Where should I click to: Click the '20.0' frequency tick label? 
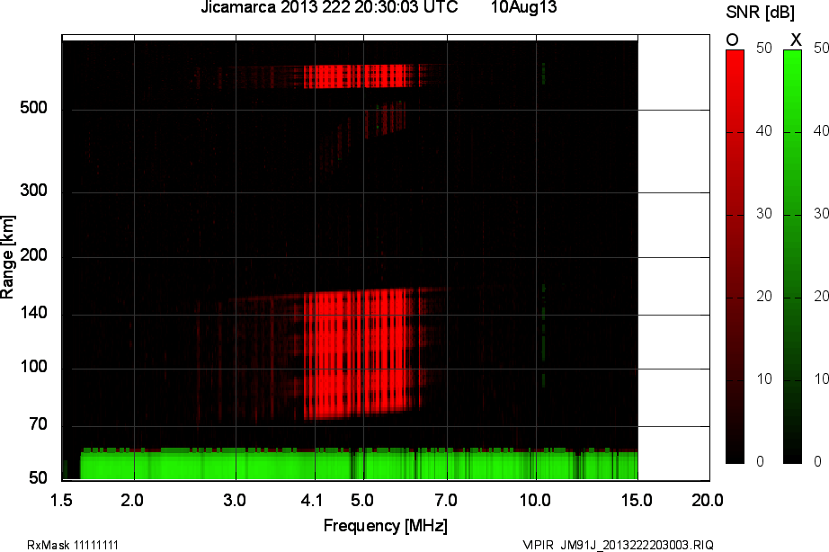click(708, 500)
